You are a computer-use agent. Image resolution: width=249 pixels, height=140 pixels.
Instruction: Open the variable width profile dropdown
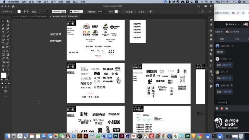pos(67,12)
